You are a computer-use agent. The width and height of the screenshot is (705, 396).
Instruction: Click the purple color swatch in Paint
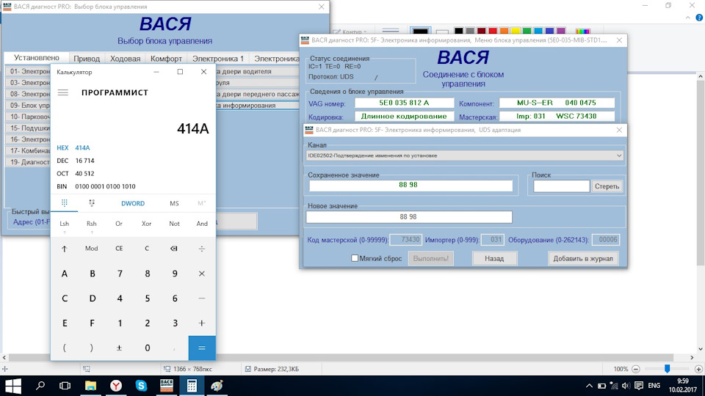[561, 32]
